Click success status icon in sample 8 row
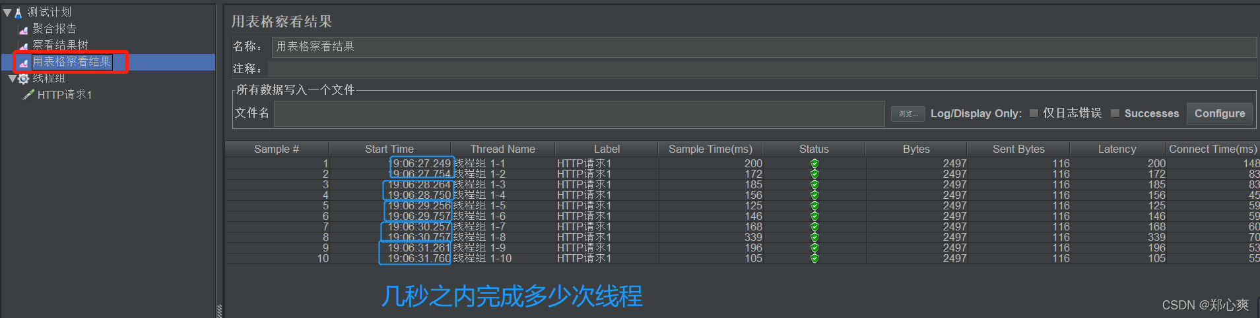1260x318 pixels. [814, 237]
